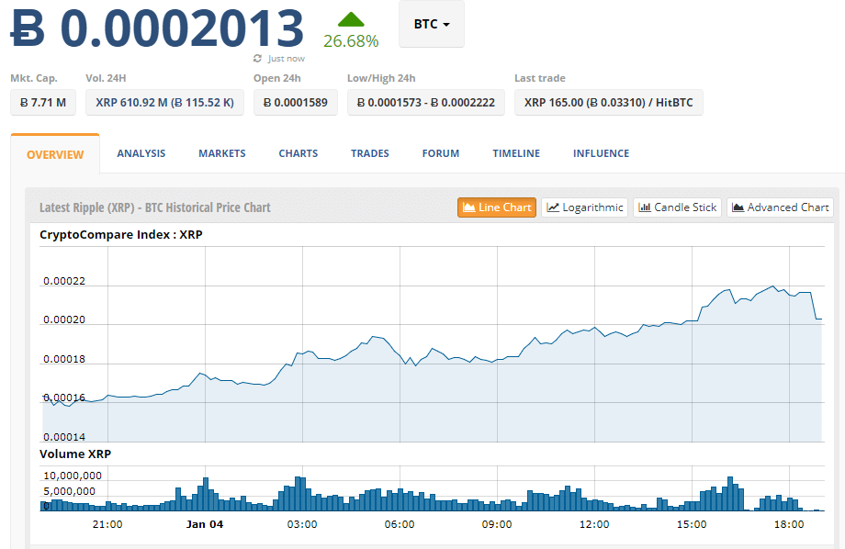
Task: Click the 'Jan 04' date axis label
Action: pos(205,525)
